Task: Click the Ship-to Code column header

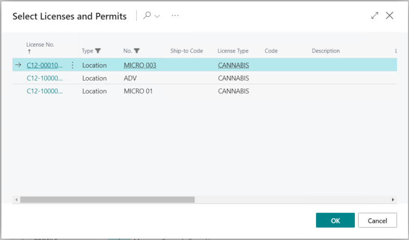Action: click(x=187, y=51)
